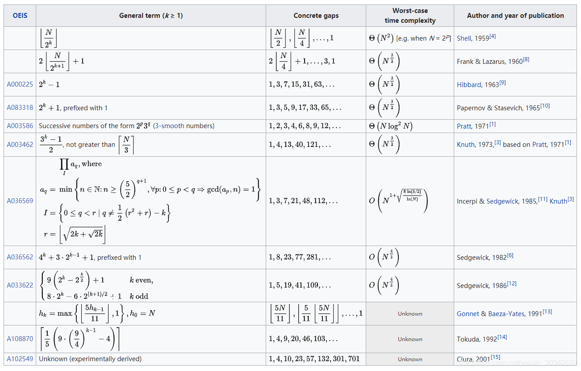This screenshot has width=581, height=371.
Task: Open OEIS sequence A000225
Action: click(x=20, y=84)
